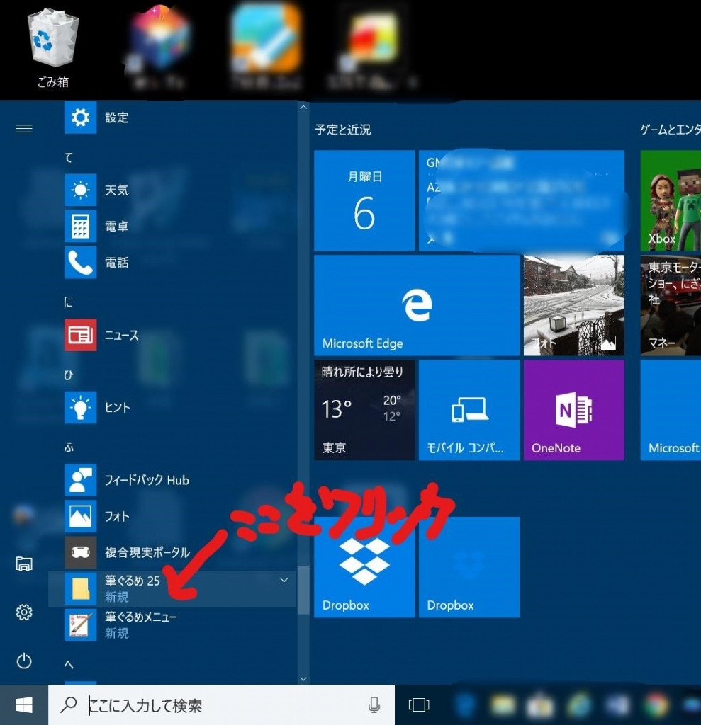Click the Power icon in Start sidebar
The width and height of the screenshot is (701, 725).
coord(24,661)
